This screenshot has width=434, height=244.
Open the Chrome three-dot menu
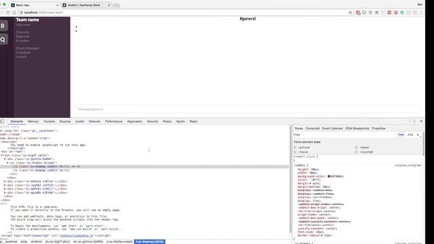pyautogui.click(x=421, y=12)
